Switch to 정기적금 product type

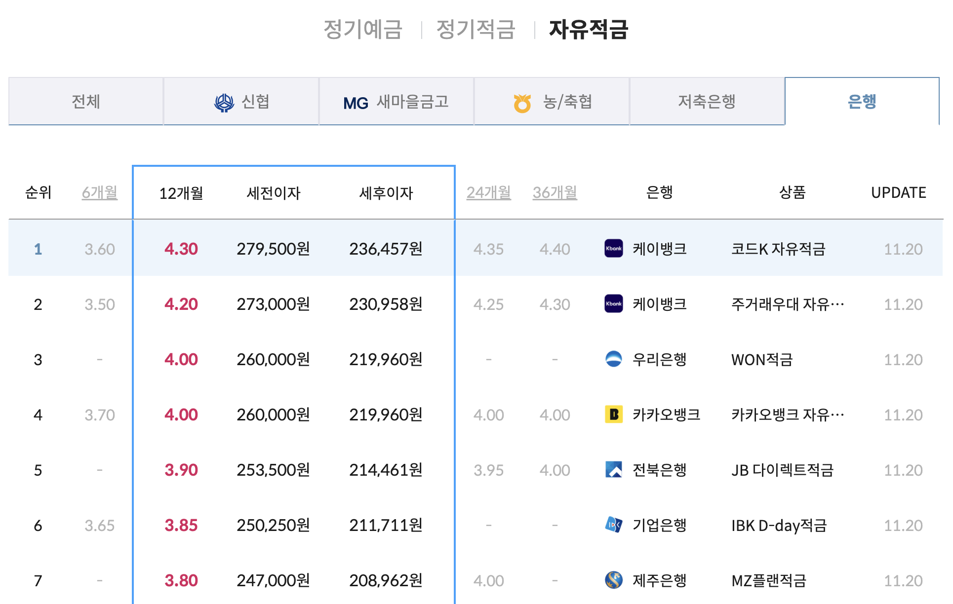click(476, 29)
